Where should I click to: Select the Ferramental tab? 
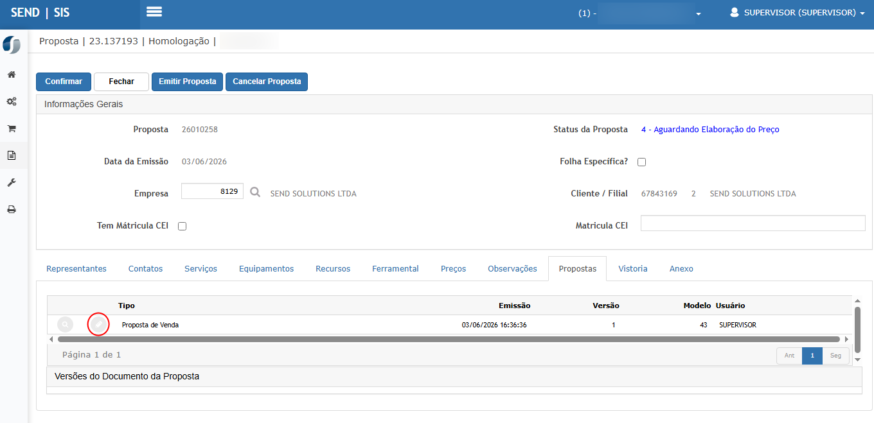point(395,268)
